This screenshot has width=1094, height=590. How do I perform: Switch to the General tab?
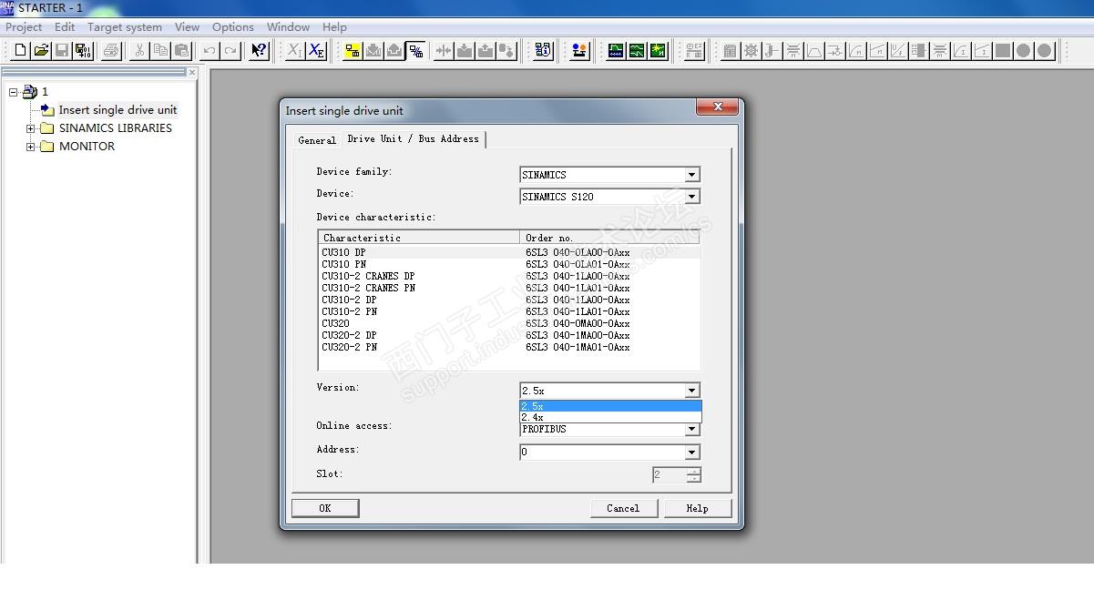click(x=317, y=140)
